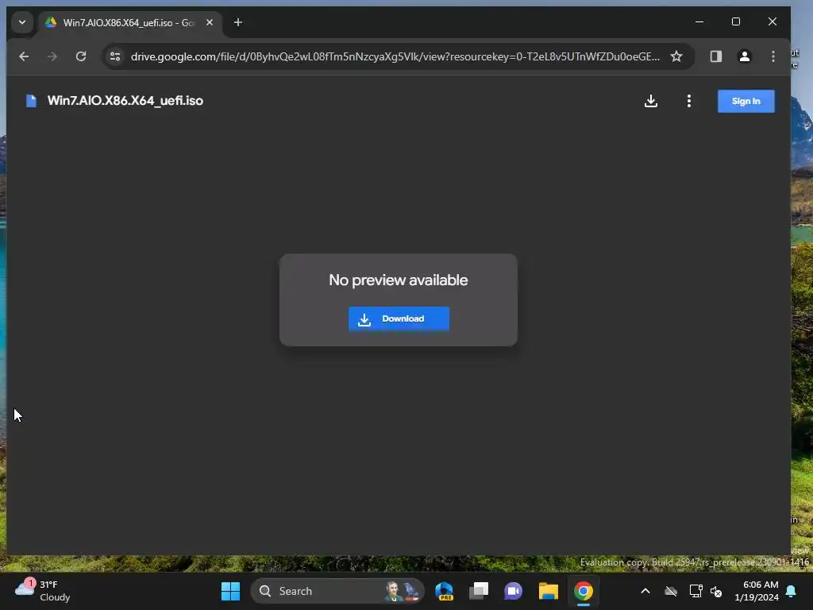Open the Windows Start menu

point(231,591)
